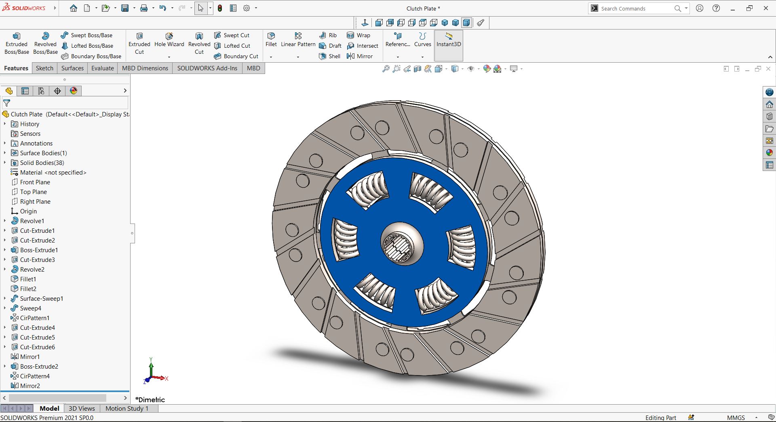Open the Reference Geometry tool
Image resolution: width=776 pixels, height=422 pixels.
pyautogui.click(x=398, y=40)
